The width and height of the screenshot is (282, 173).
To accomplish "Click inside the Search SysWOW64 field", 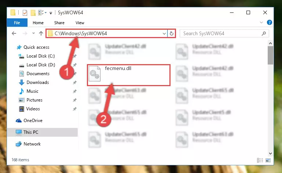I will (221, 33).
